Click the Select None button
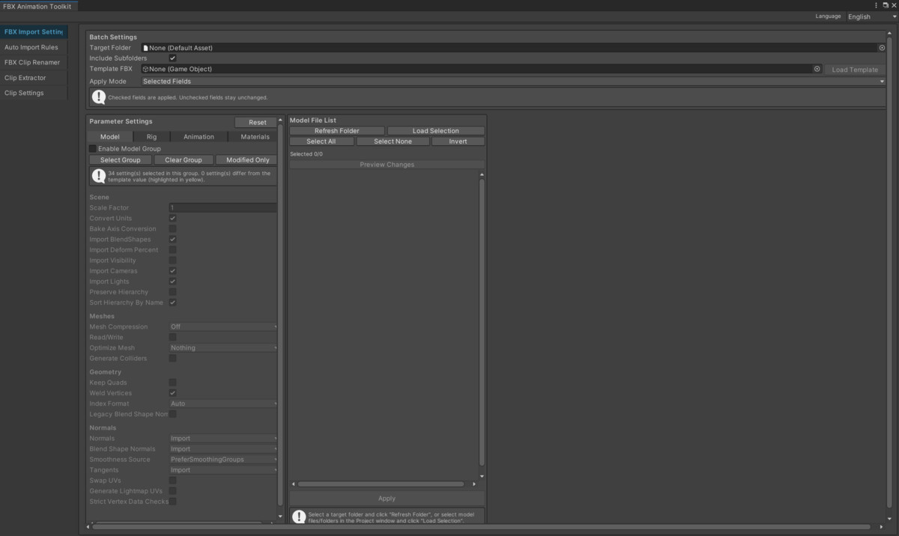 [x=393, y=141]
